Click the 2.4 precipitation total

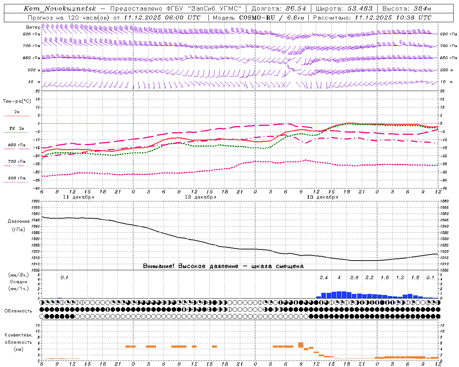[x=324, y=277]
